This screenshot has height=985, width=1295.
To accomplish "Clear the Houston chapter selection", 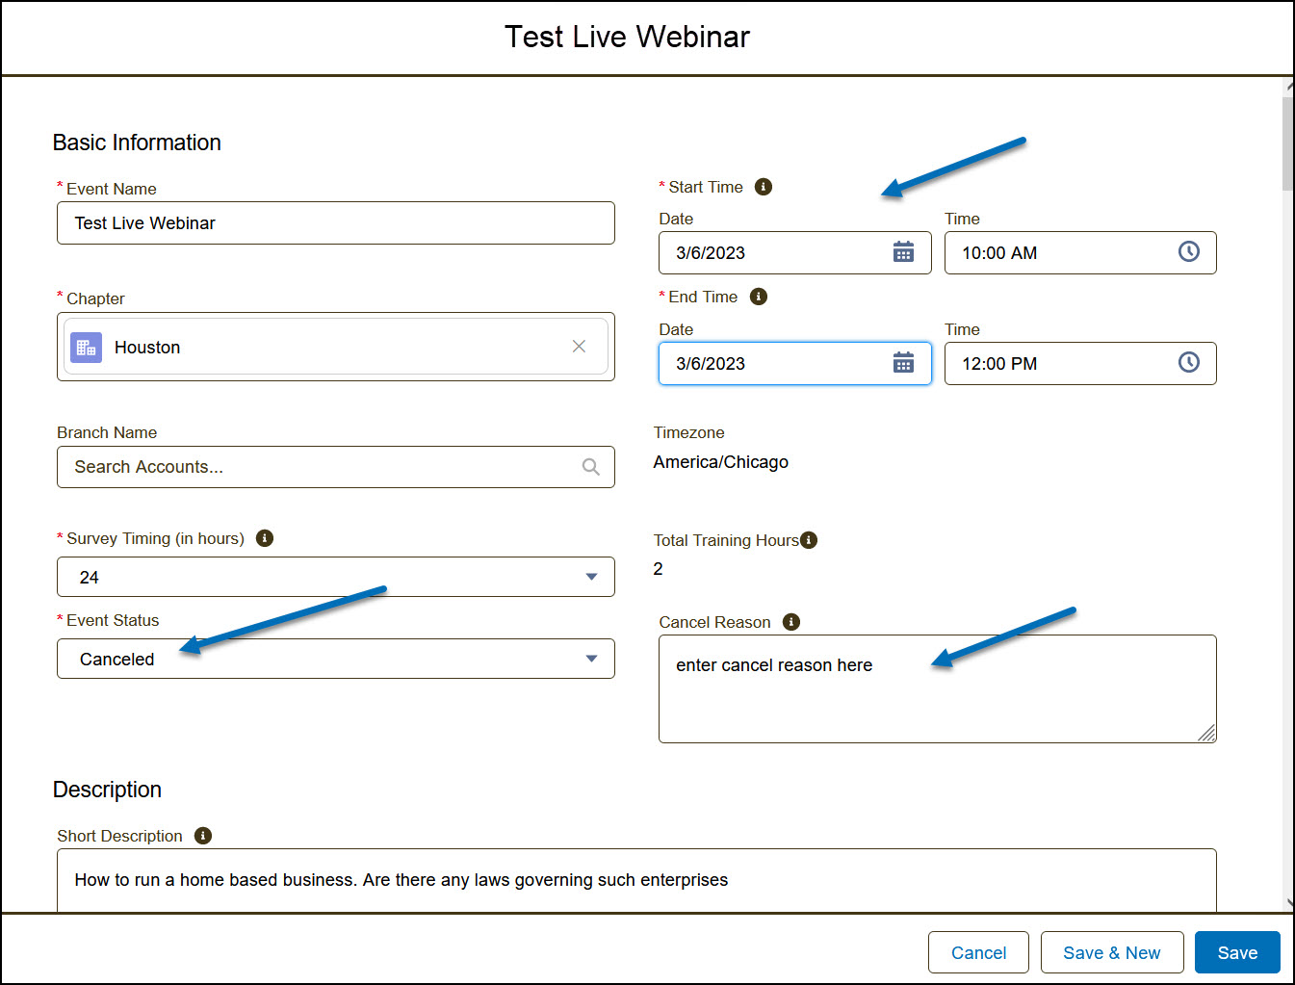I will [579, 347].
